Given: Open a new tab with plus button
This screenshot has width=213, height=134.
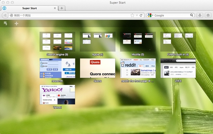Looking at the screenshot, I should 62,8.
